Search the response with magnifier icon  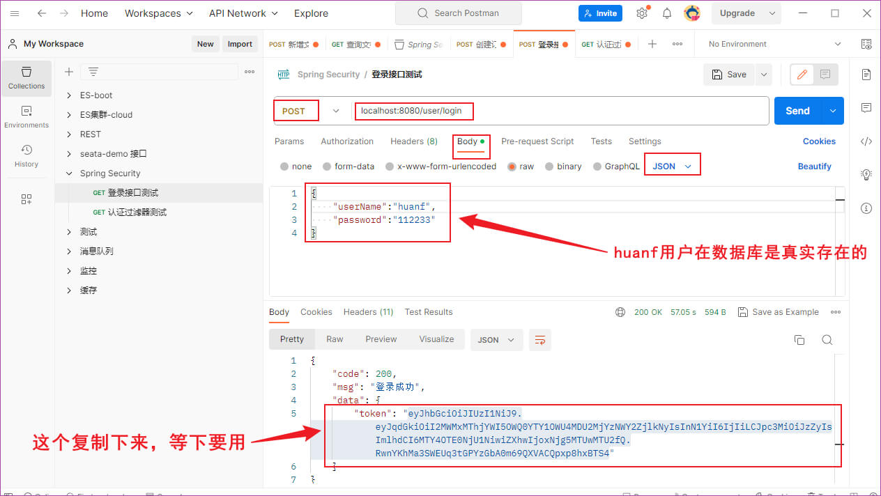pos(827,340)
